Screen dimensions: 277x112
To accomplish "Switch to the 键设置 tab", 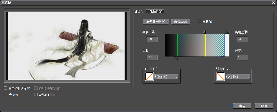I will pyautogui.click(x=139, y=12).
